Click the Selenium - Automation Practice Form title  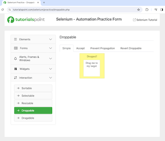(x=89, y=19)
